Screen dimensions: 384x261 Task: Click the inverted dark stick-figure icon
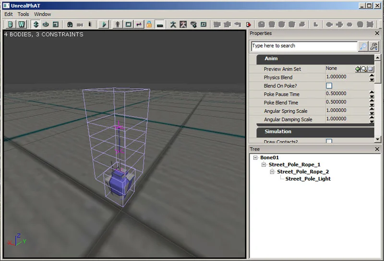183,25
